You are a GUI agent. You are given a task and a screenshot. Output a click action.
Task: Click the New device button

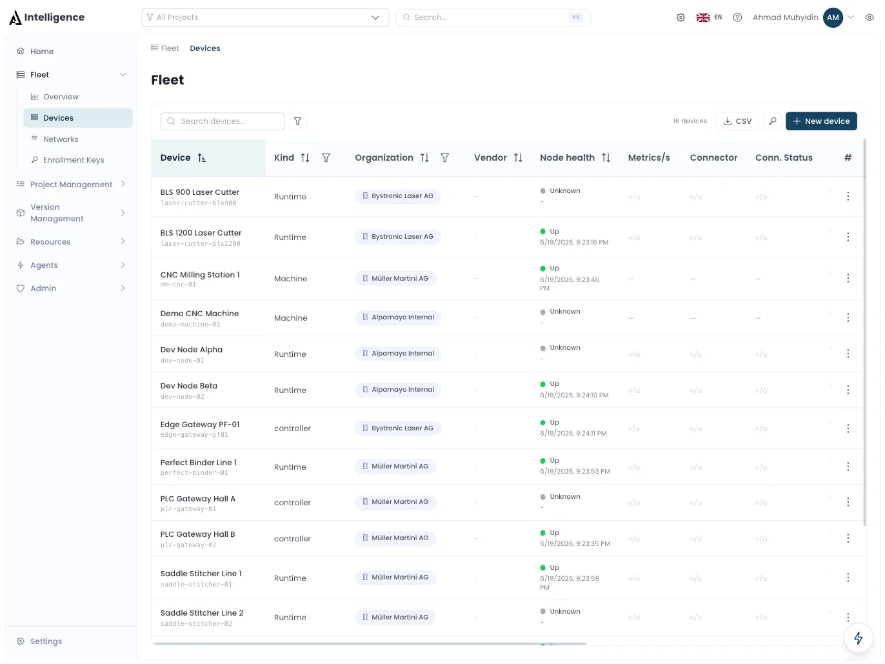tap(821, 121)
